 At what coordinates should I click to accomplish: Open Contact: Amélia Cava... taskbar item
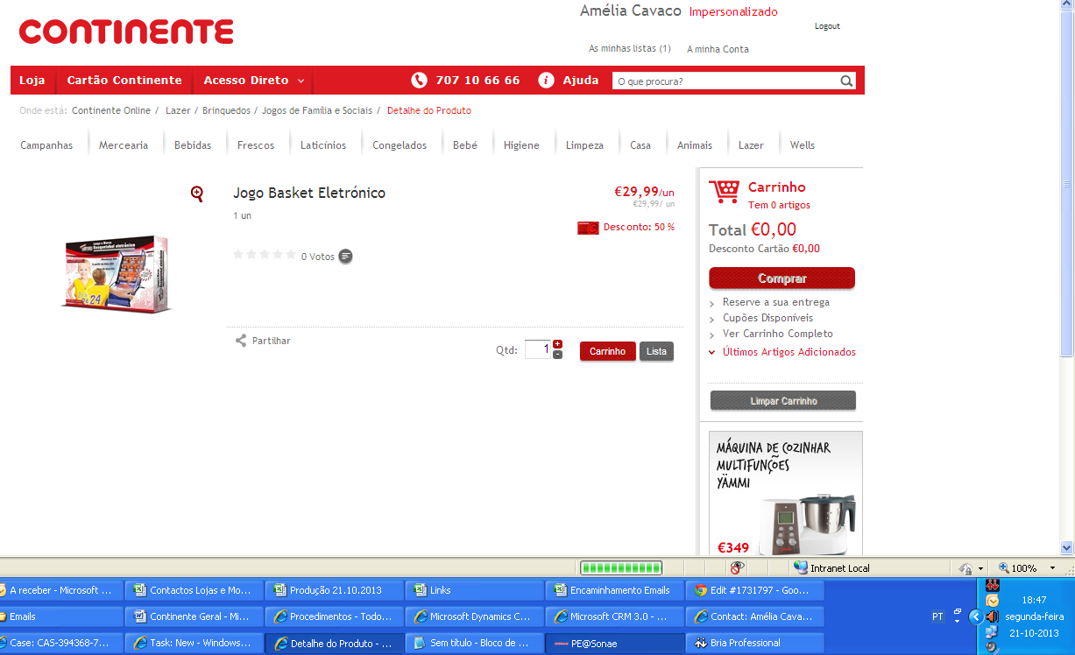coord(754,616)
